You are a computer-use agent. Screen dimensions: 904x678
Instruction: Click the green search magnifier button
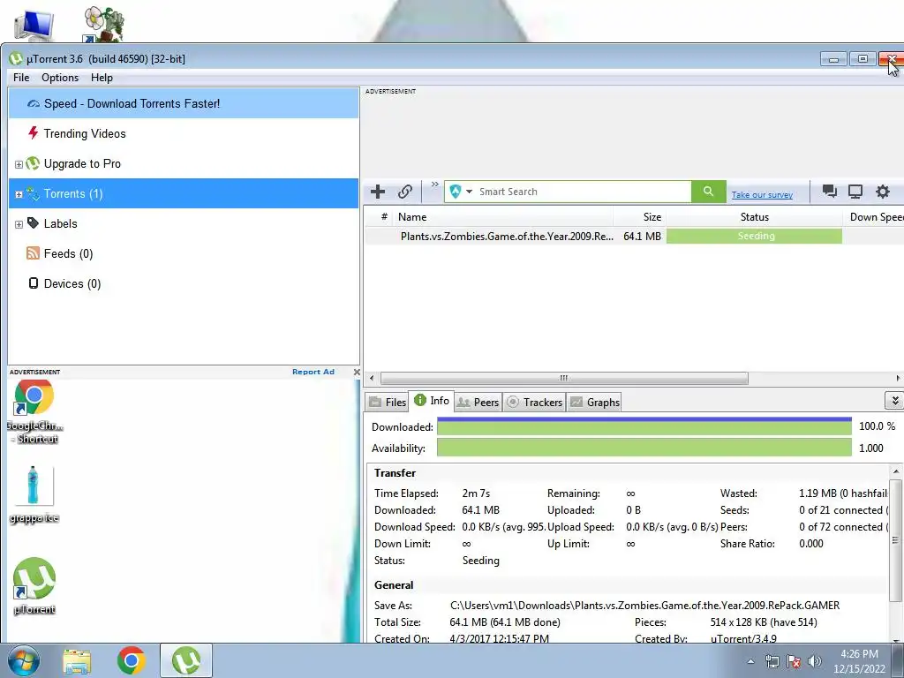click(x=709, y=192)
